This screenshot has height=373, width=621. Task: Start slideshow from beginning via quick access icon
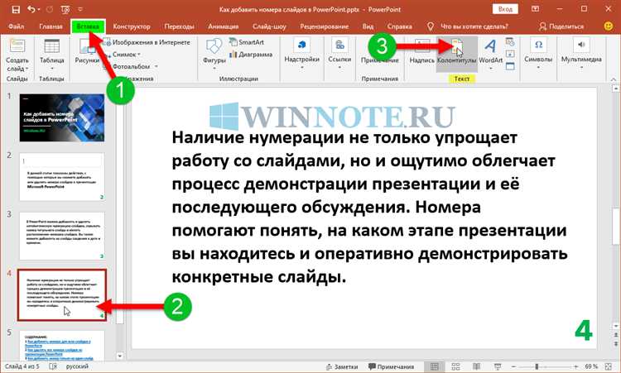pos(65,9)
